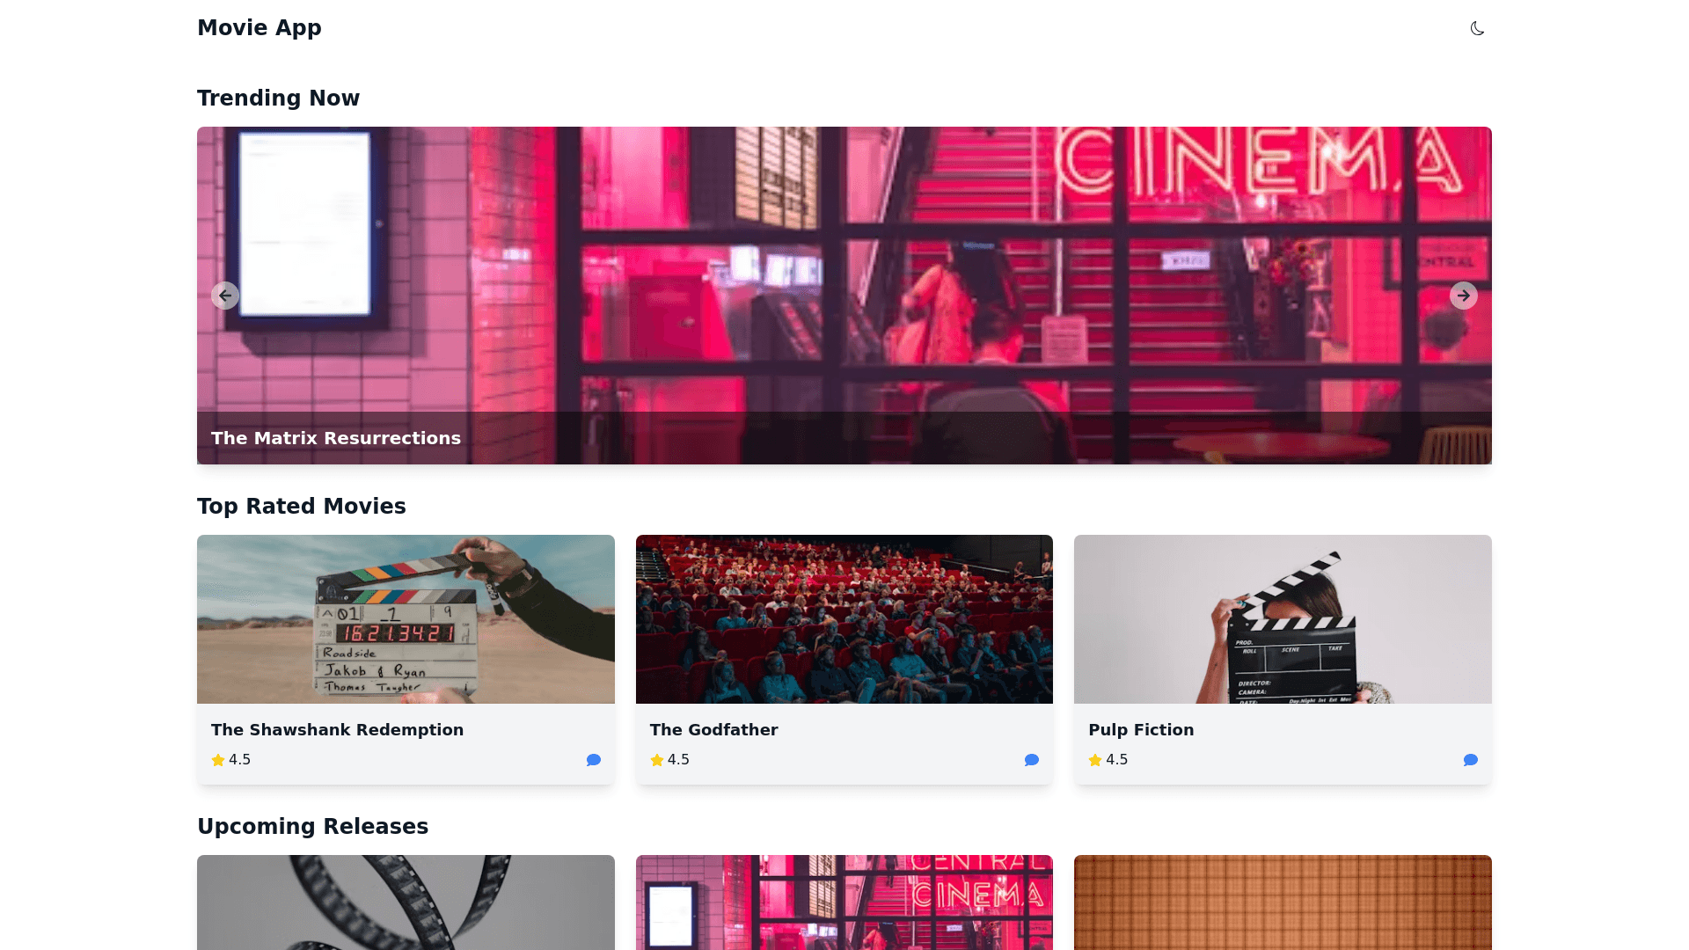Click The Matrix Resurrections title caption
The width and height of the screenshot is (1689, 950).
point(336,438)
